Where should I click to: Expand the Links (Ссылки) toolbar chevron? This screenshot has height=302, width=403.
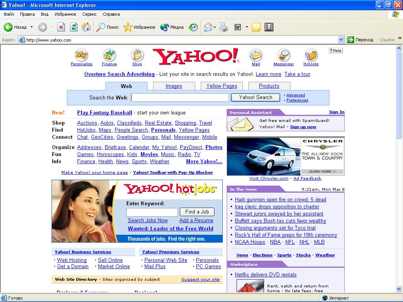(x=400, y=38)
